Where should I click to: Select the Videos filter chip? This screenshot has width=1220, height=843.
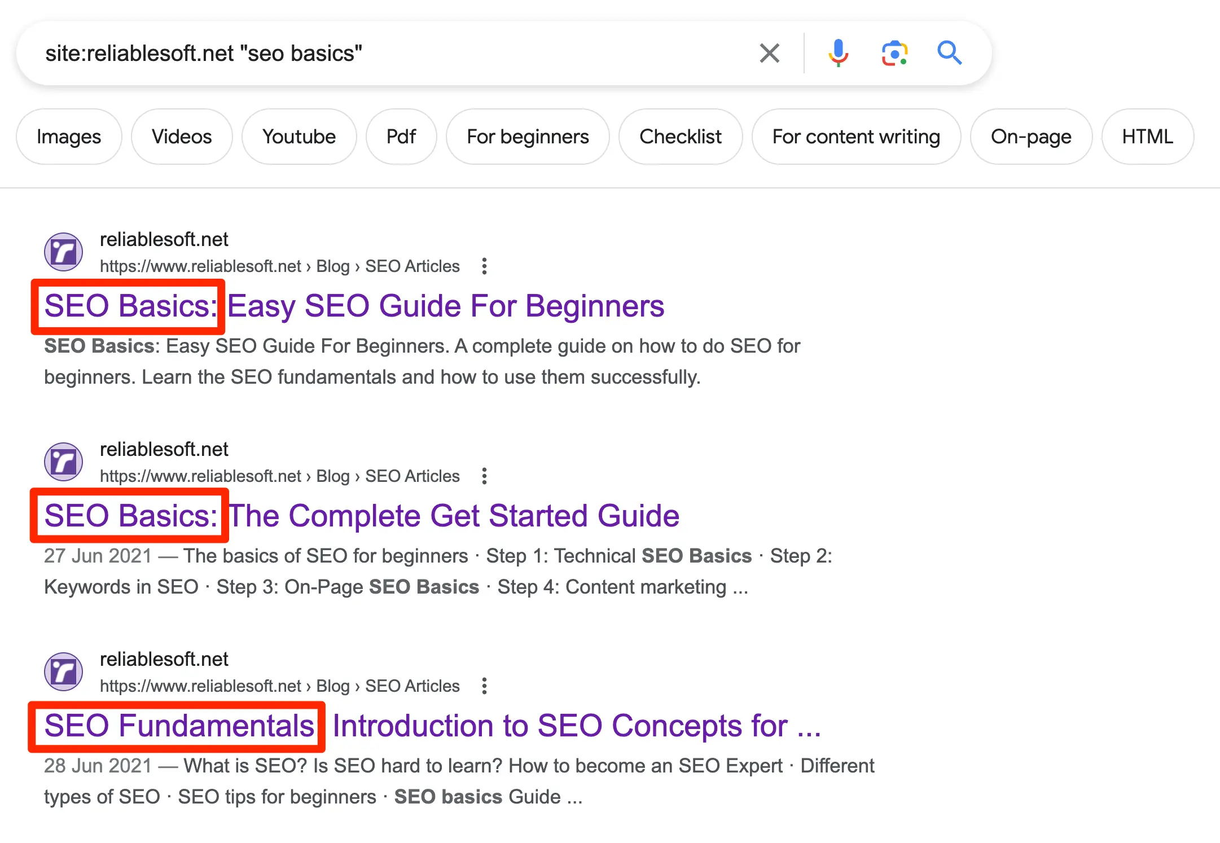(x=182, y=137)
